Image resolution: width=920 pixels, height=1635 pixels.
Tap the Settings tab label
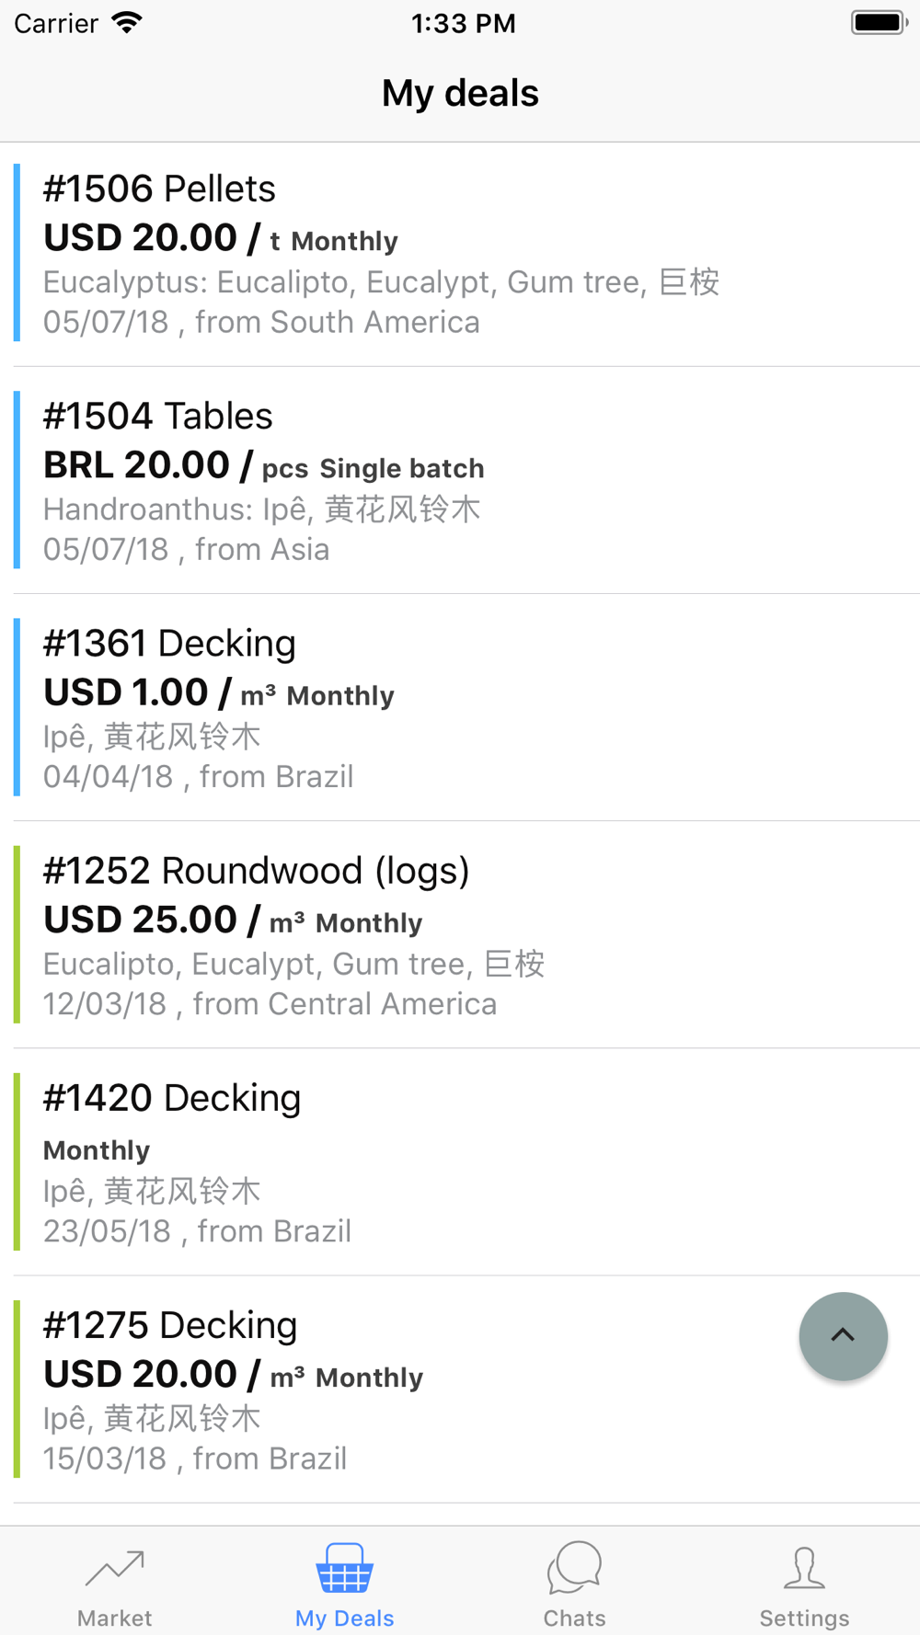click(804, 1618)
